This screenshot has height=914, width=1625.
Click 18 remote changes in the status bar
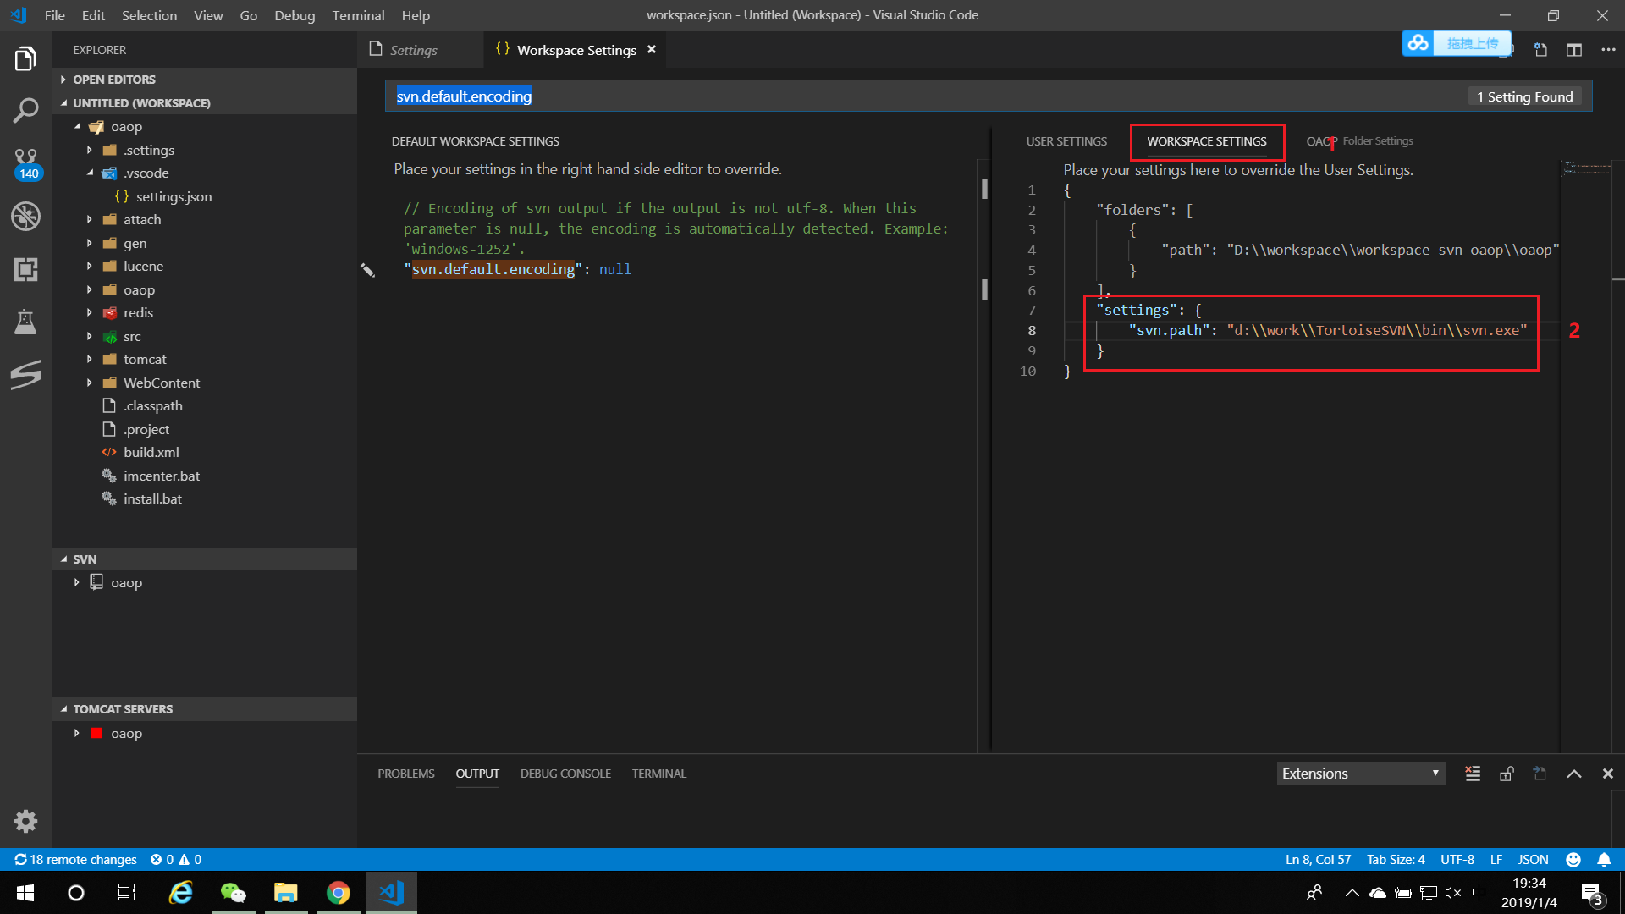coord(74,859)
